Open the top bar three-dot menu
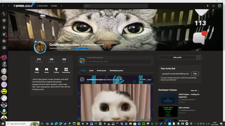This screenshot has height=126, width=225. coord(62,6)
